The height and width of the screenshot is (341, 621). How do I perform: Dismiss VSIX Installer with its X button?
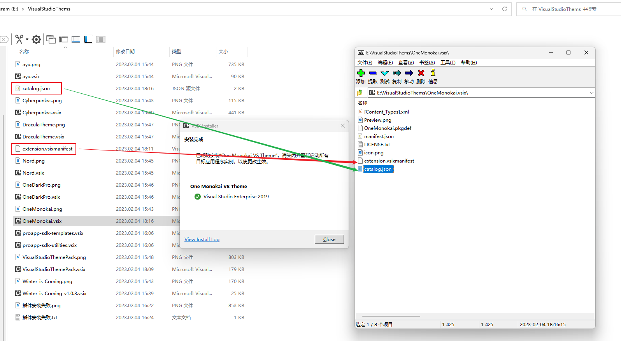tap(343, 126)
